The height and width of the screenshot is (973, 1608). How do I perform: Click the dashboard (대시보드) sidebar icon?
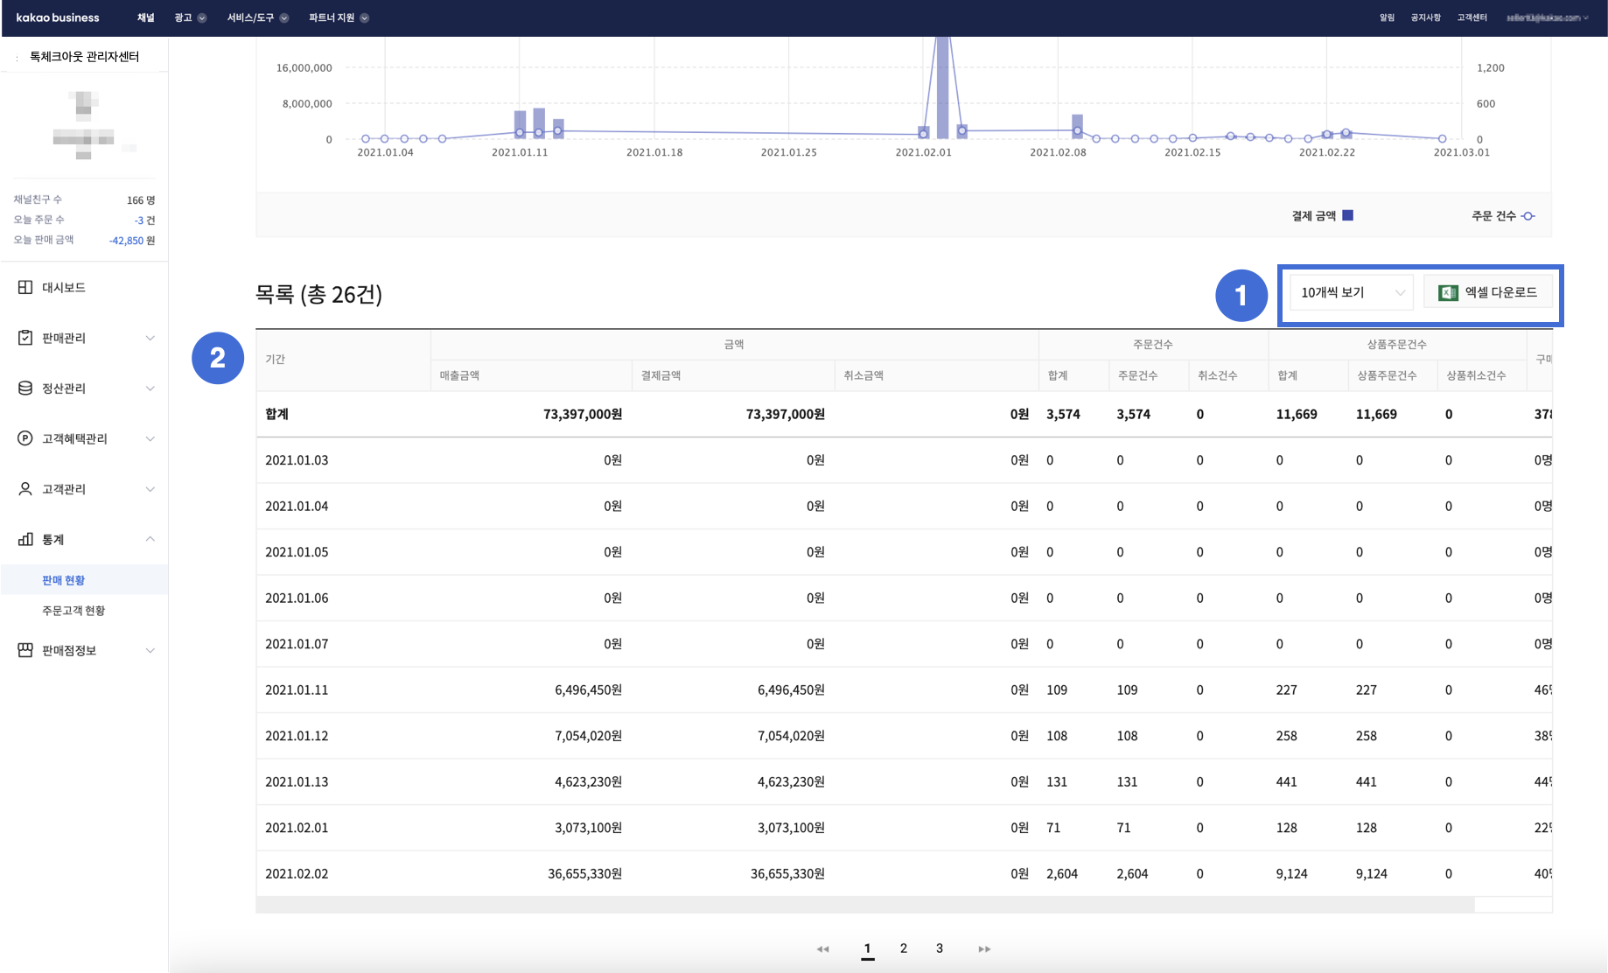pyautogui.click(x=25, y=287)
